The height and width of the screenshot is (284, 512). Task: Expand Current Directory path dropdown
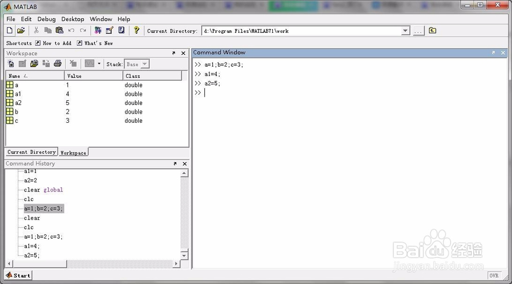405,31
